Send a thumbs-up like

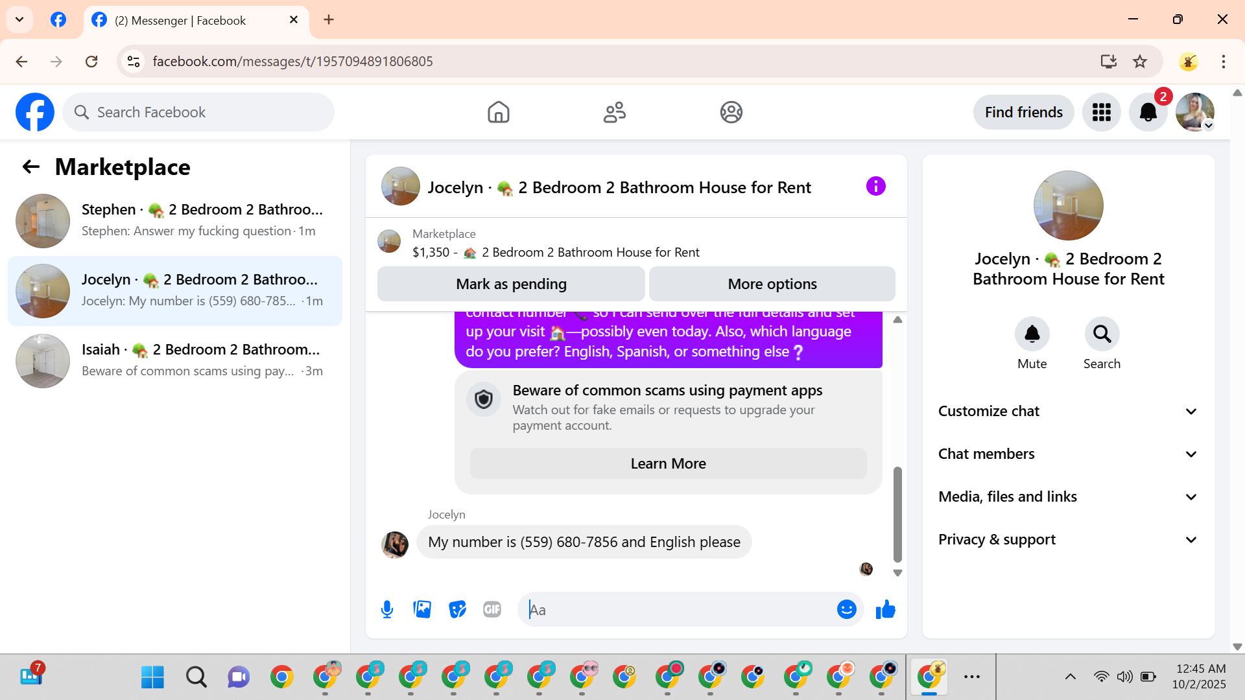point(885,609)
